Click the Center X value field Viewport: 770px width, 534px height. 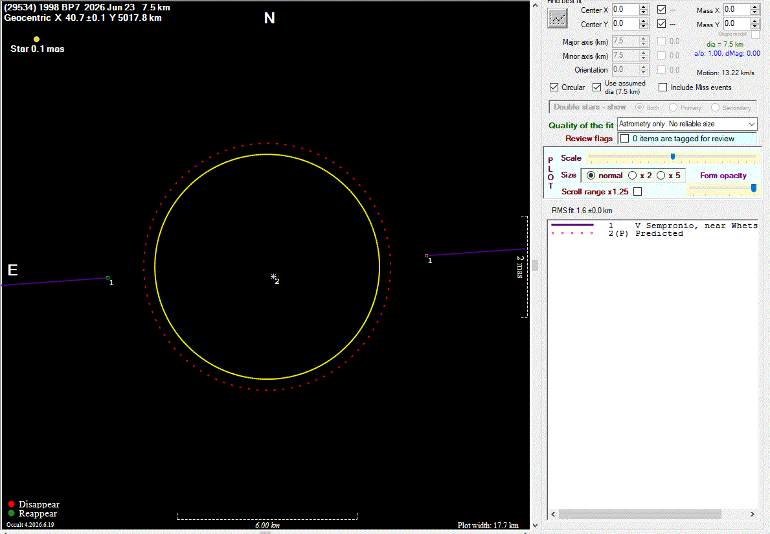(x=625, y=9)
